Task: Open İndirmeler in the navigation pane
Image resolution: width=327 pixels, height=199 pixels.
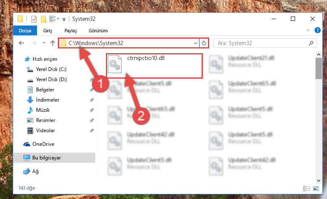Action: [x=48, y=100]
